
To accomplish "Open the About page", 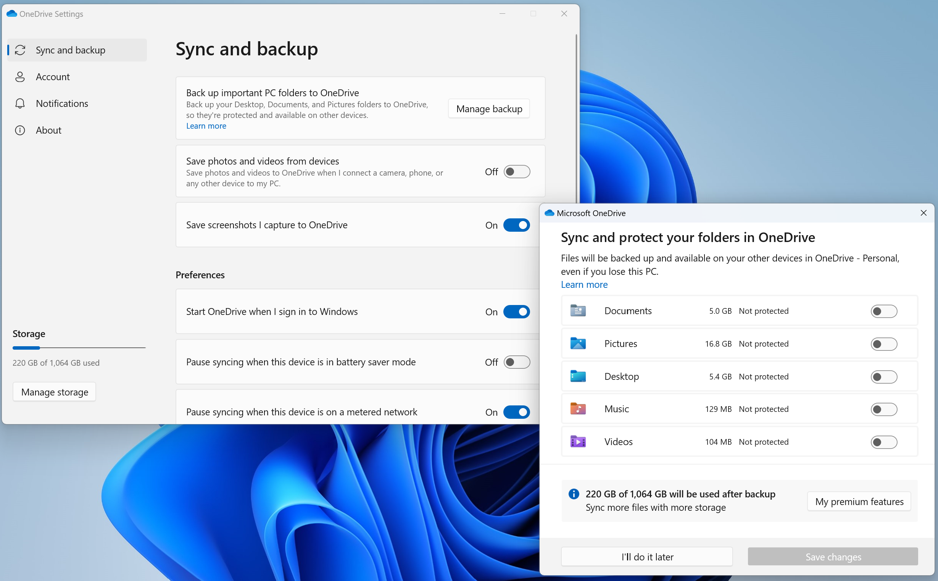I will [77, 130].
